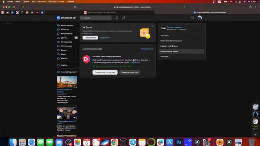
Task: Open the Safari menu in menu bar
Action: [x=10, y=2]
